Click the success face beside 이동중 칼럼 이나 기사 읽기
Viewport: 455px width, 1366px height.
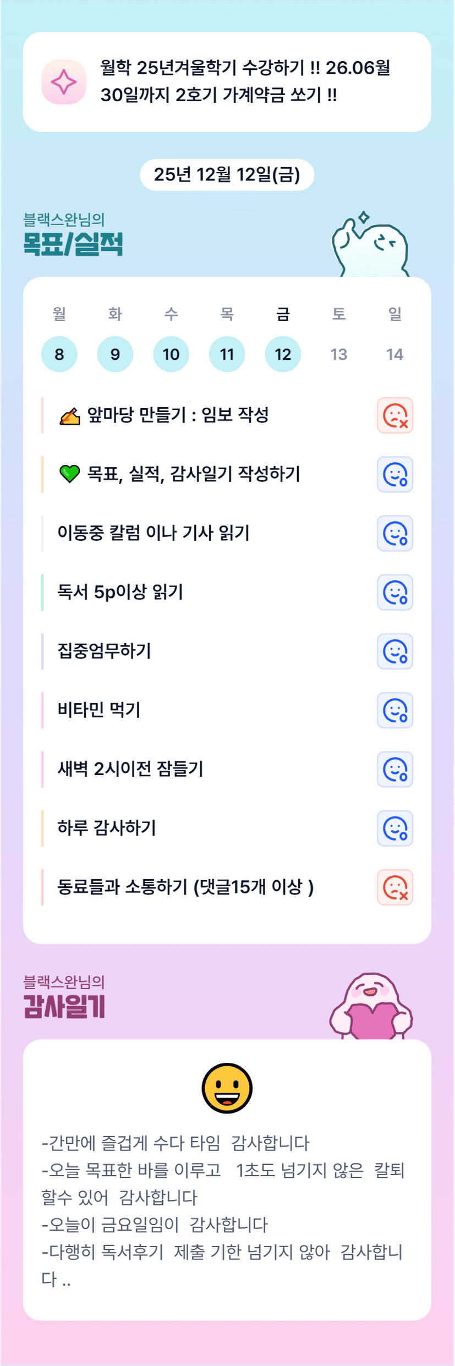pyautogui.click(x=395, y=533)
